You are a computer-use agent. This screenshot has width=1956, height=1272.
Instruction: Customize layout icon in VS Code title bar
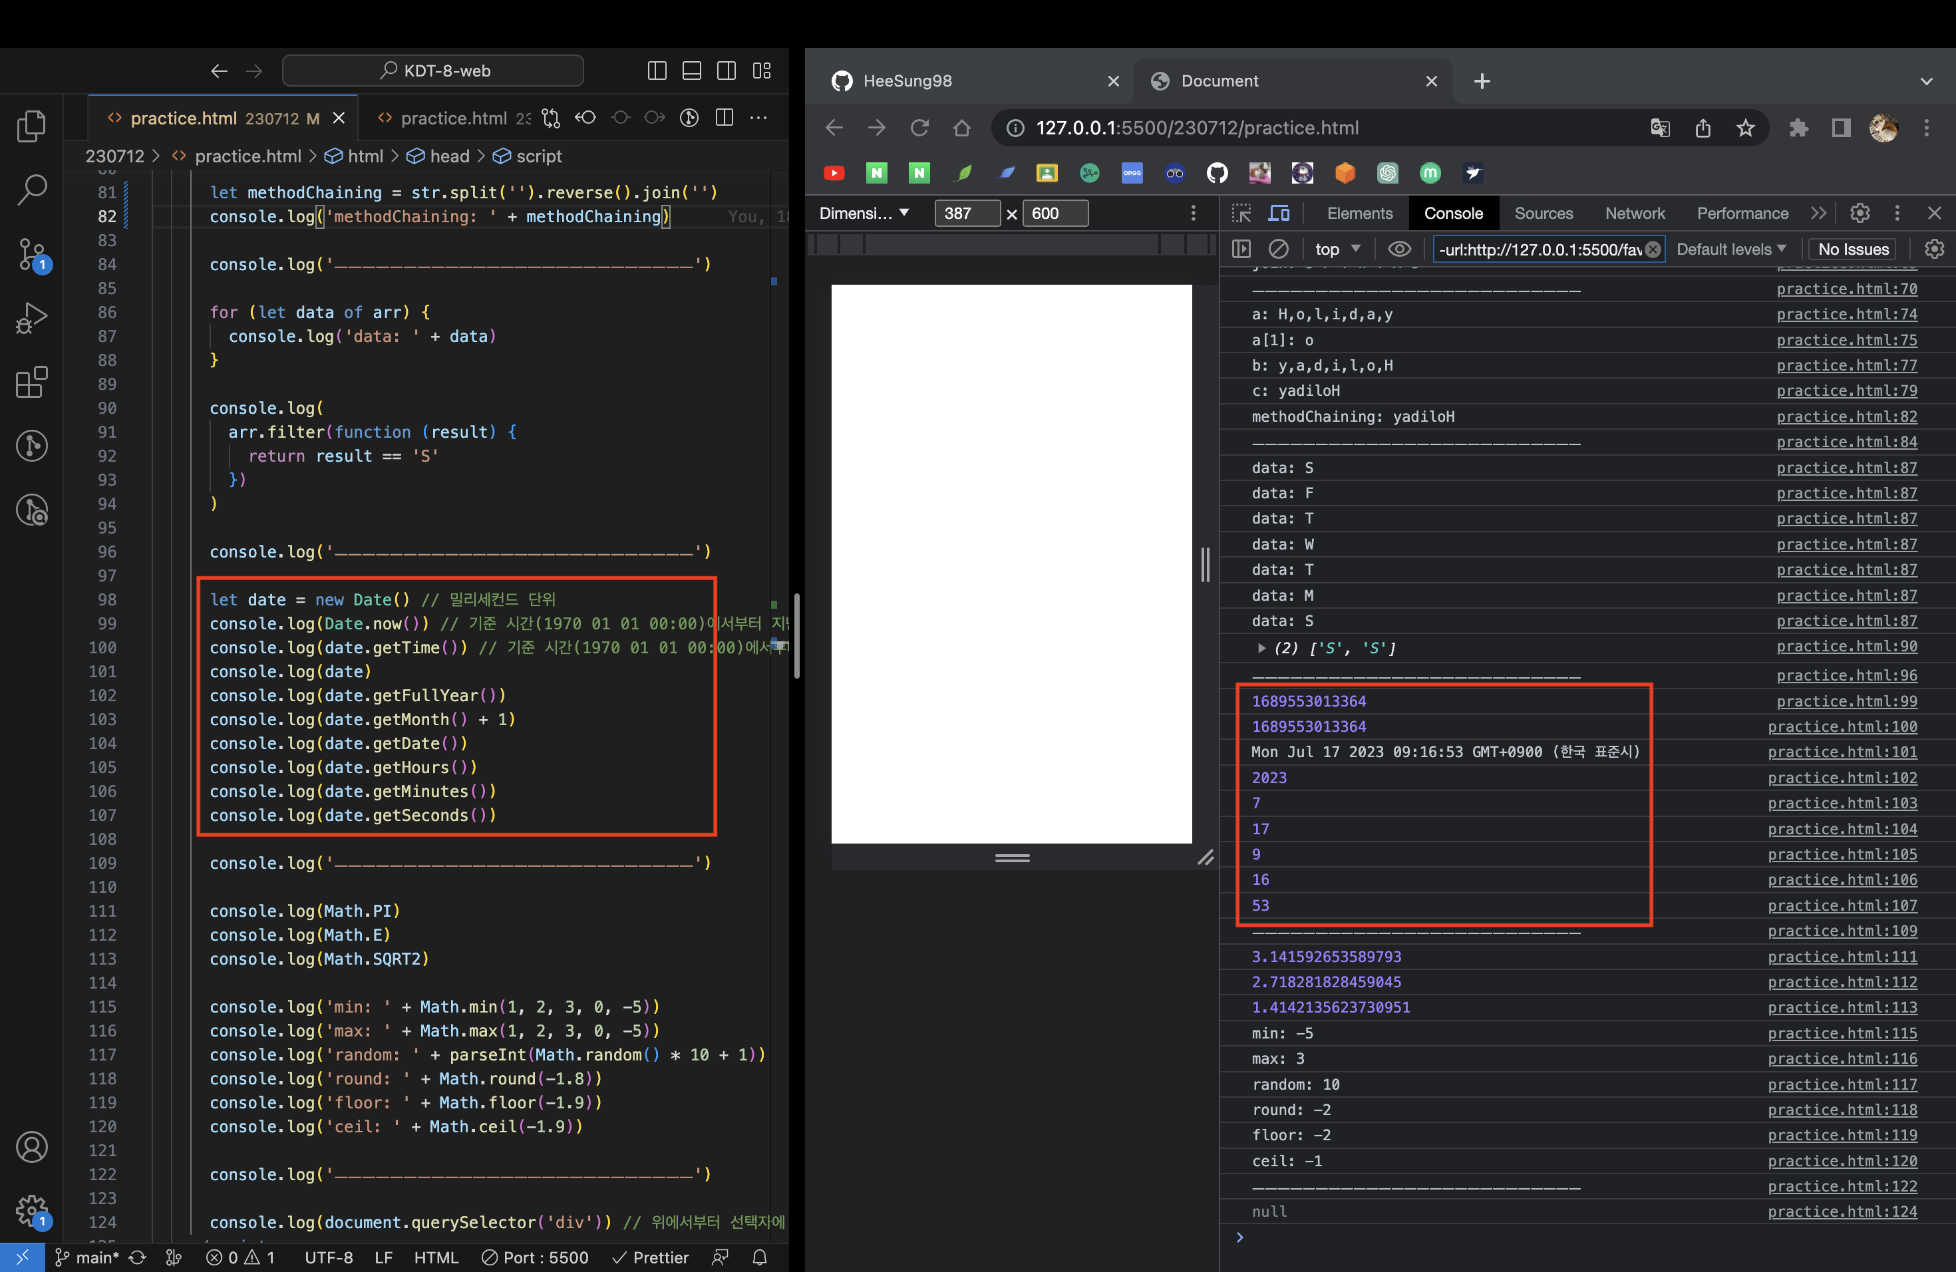click(762, 71)
